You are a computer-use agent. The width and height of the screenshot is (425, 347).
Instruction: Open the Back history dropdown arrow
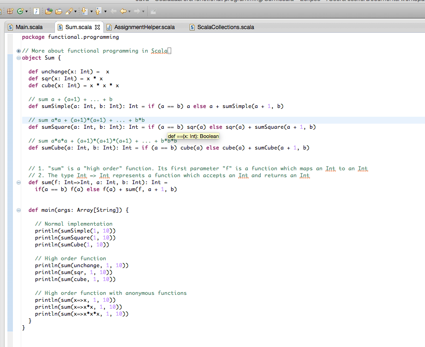[130, 12]
